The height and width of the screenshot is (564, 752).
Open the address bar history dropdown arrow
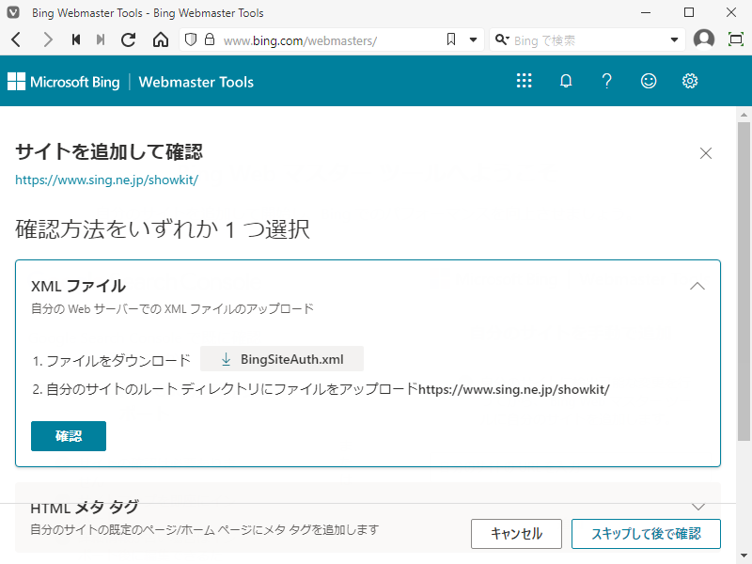474,39
